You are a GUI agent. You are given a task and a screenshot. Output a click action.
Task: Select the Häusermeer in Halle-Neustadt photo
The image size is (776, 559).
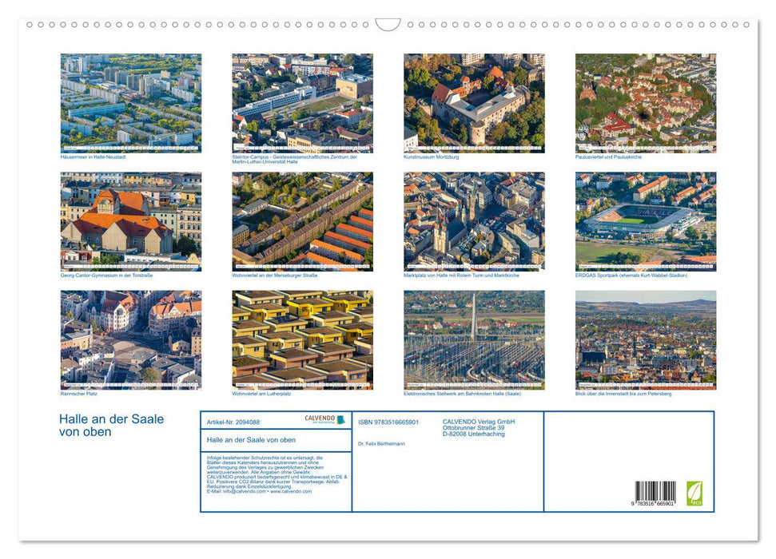tap(129, 102)
